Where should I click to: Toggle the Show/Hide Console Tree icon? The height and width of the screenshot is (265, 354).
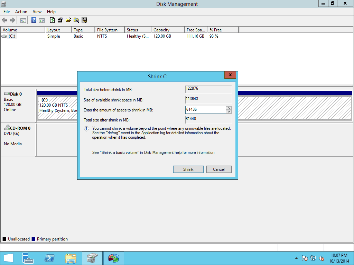(23, 20)
